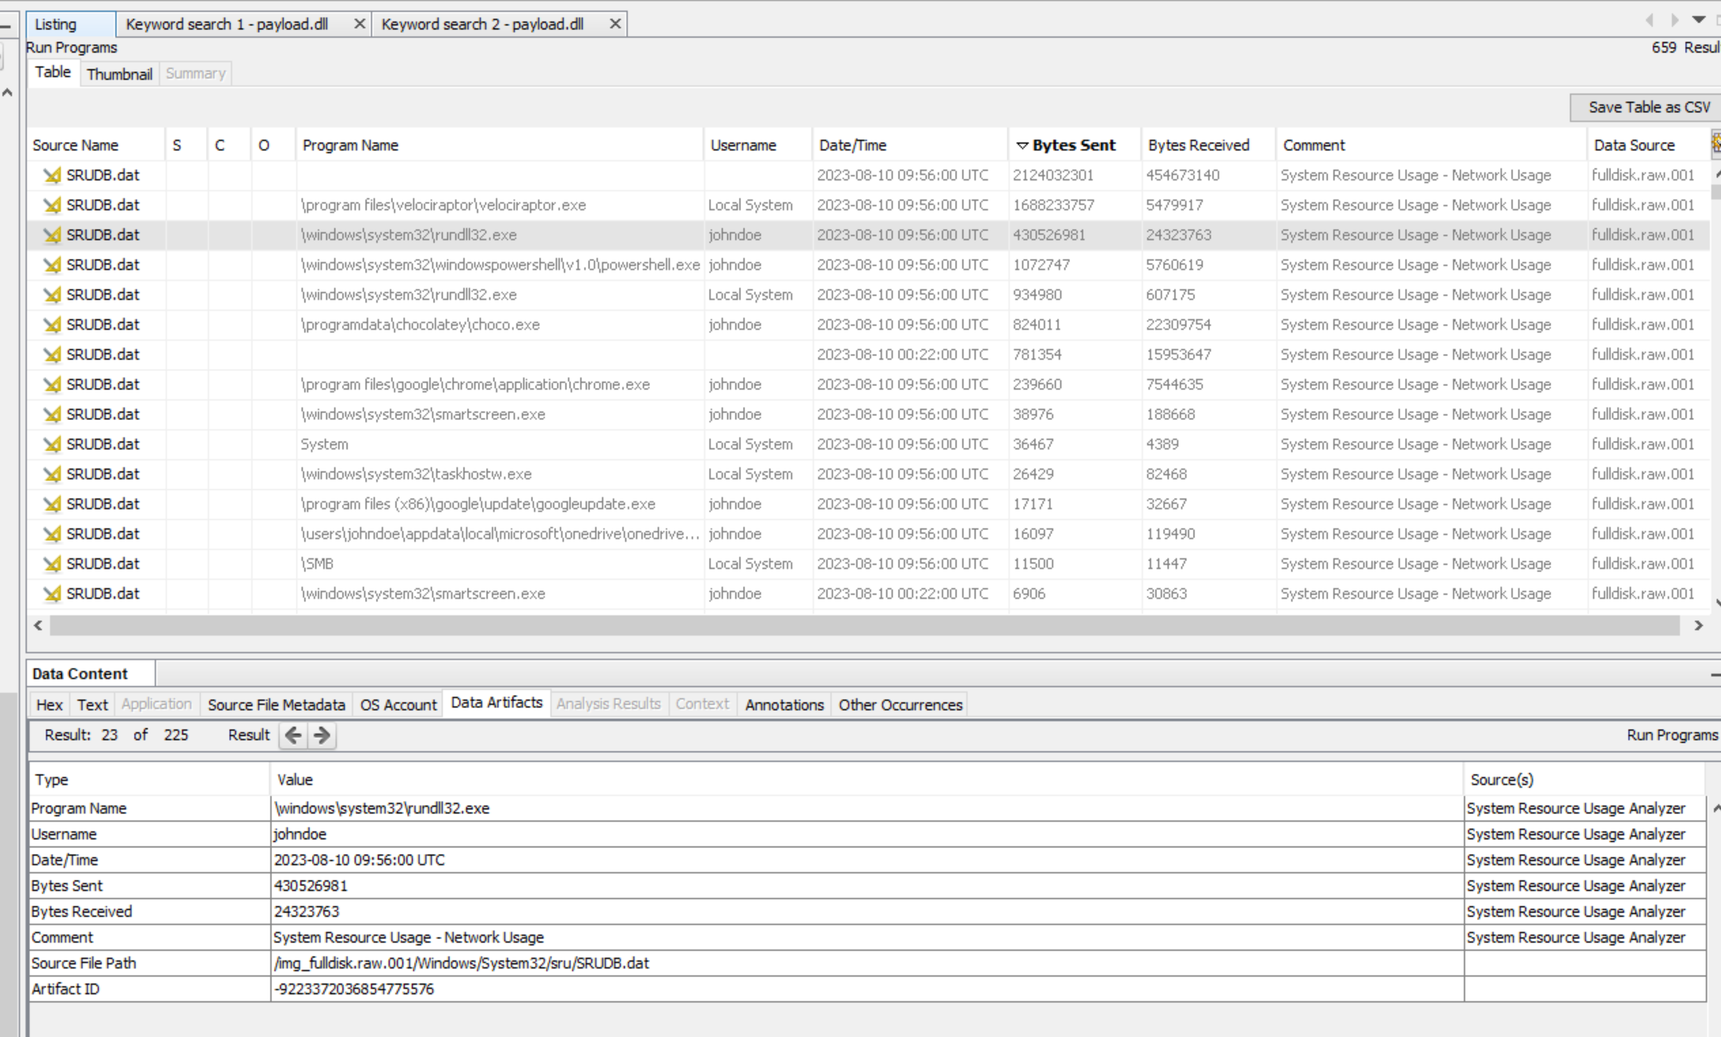Open Annotations tab
Image resolution: width=1721 pixels, height=1037 pixels.
(784, 704)
